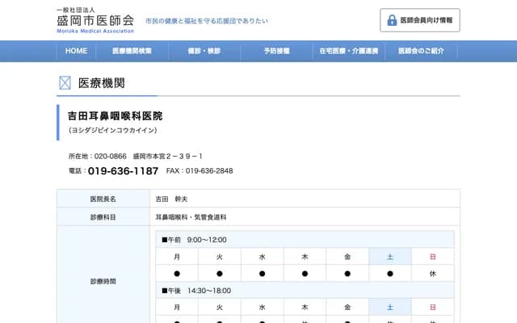Image resolution: width=517 pixels, height=323 pixels.
Task: Click the phone number 019-636-1187
Action: tap(123, 171)
